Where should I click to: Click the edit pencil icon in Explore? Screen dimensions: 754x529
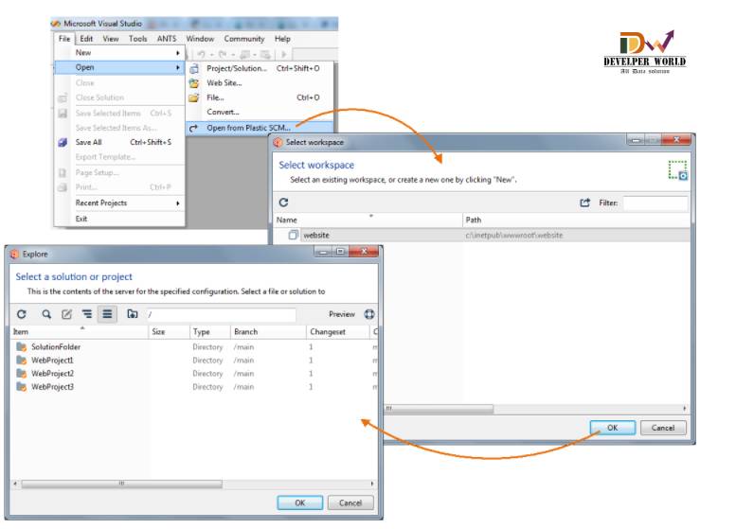[x=67, y=314]
